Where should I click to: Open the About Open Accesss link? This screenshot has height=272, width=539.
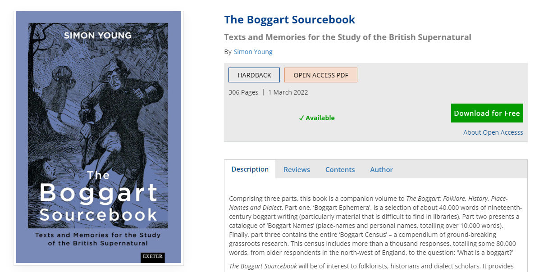(x=493, y=132)
